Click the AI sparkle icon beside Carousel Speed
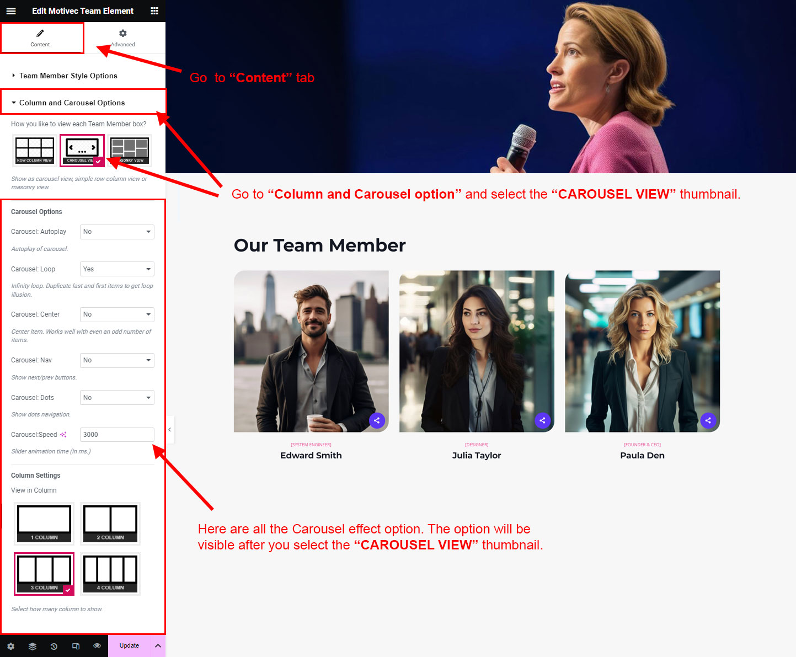The width and height of the screenshot is (796, 657). tap(63, 435)
